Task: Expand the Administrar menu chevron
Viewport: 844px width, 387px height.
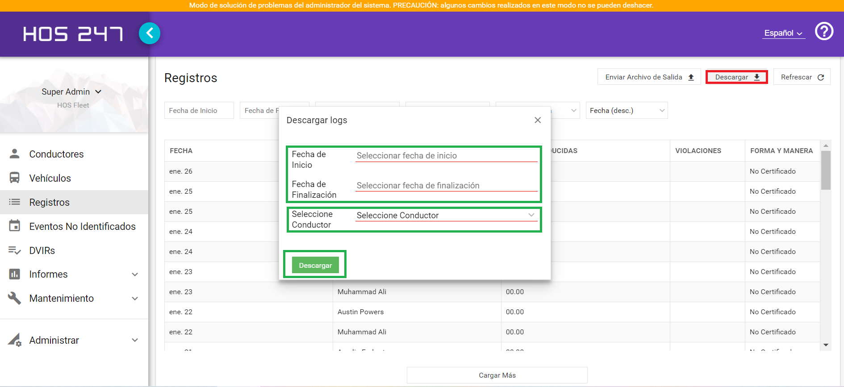Action: point(135,340)
